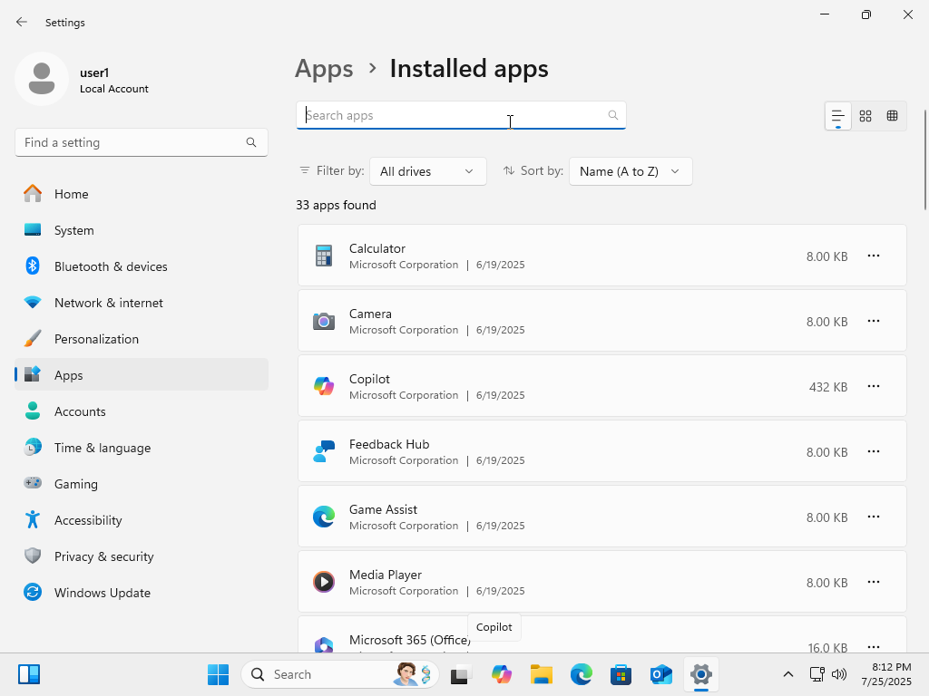Open more options for Camera
929x696 pixels.
[x=874, y=321]
